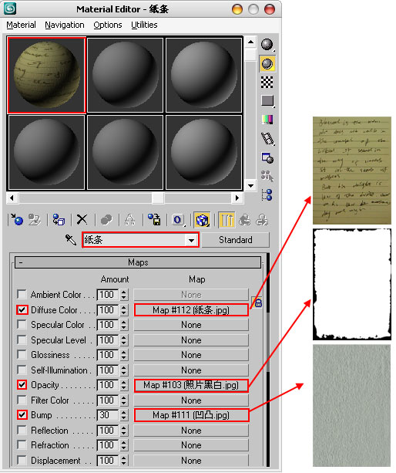Uncheck the Diffuse Color checkbox

(x=22, y=309)
